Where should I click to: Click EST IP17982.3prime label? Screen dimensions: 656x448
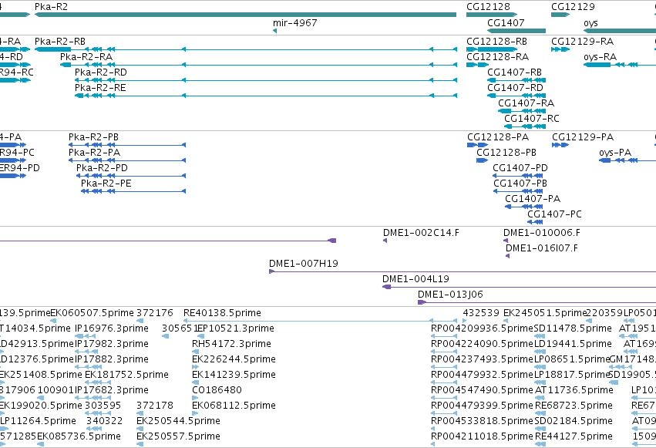(112, 344)
